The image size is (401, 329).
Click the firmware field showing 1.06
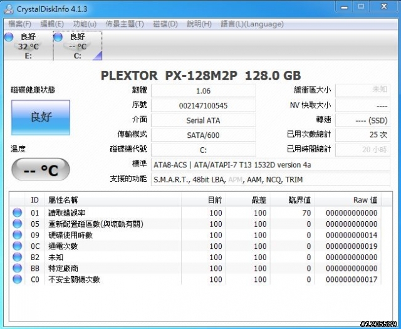(x=203, y=91)
